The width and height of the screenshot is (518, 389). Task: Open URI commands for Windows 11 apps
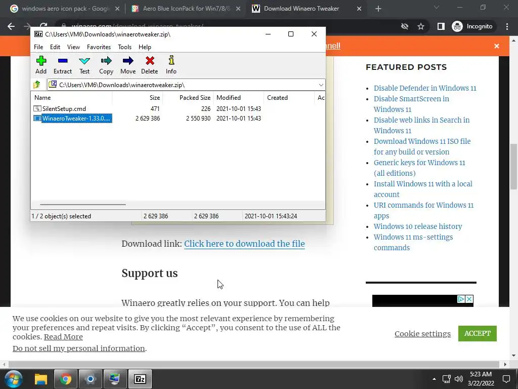pos(423,210)
